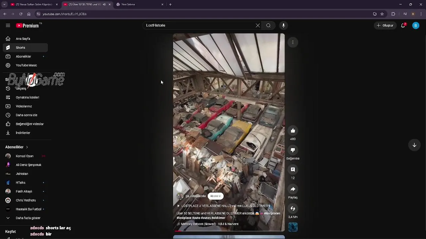
Task: Activate voice search microphone
Action: (x=284, y=26)
